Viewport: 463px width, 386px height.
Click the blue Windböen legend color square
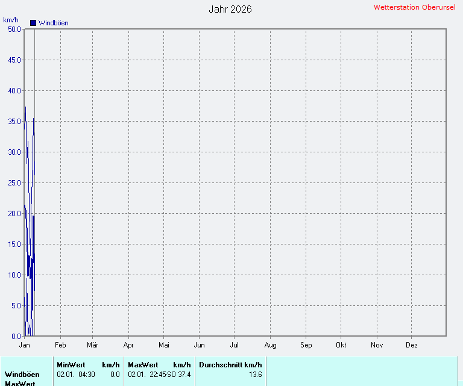33,23
